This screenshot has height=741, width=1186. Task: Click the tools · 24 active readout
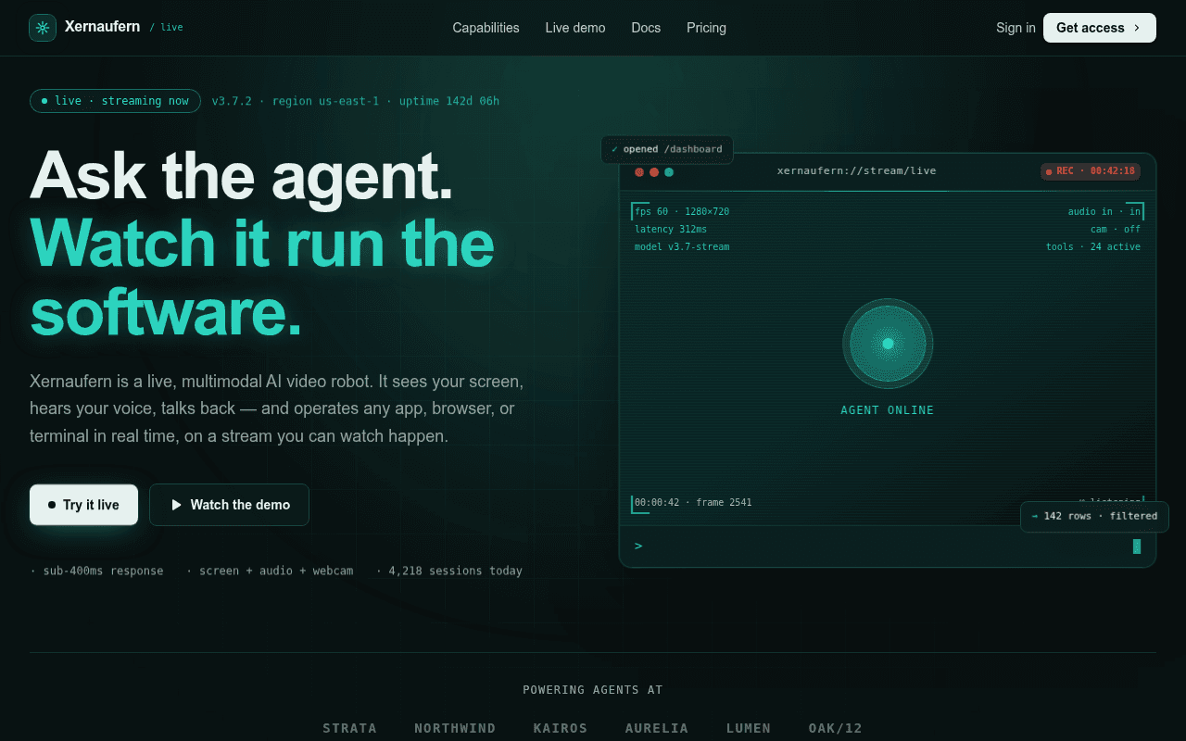coord(1093,246)
